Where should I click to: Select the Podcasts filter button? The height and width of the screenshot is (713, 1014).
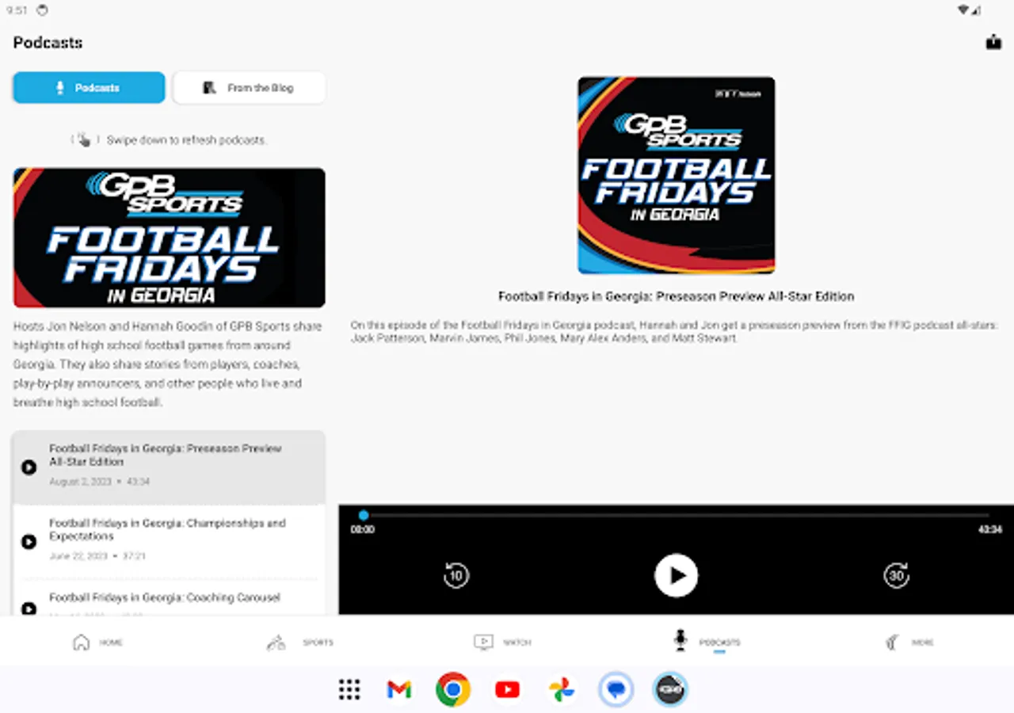coord(89,88)
